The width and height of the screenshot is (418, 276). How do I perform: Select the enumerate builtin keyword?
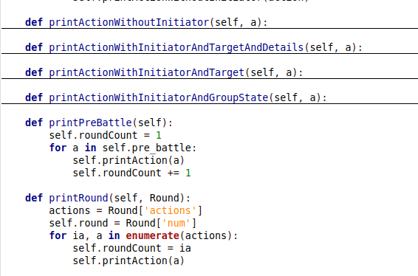coord(152,235)
